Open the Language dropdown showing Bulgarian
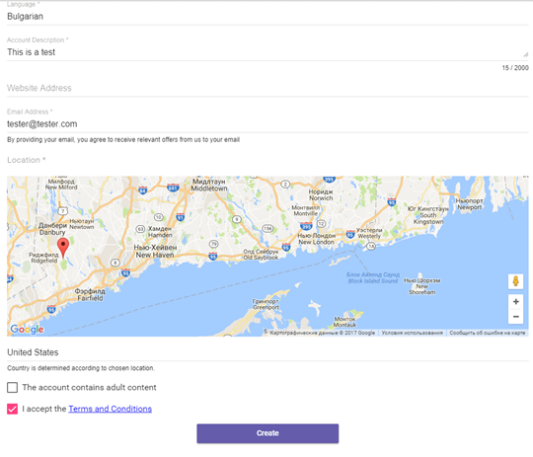 click(x=267, y=17)
